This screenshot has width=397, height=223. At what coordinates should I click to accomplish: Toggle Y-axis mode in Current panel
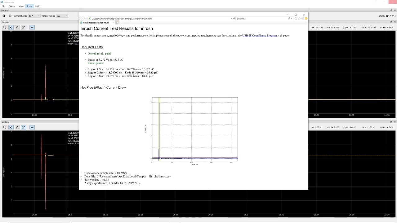17,28
